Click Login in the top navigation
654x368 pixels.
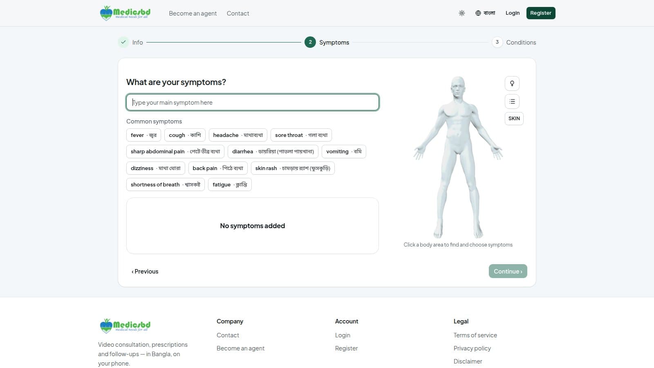click(513, 13)
